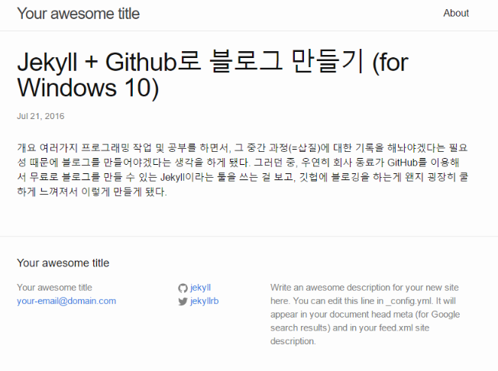Image resolution: width=498 pixels, height=371 pixels.
Task: Click the GitHub octocat icon in footer
Action: (x=183, y=289)
